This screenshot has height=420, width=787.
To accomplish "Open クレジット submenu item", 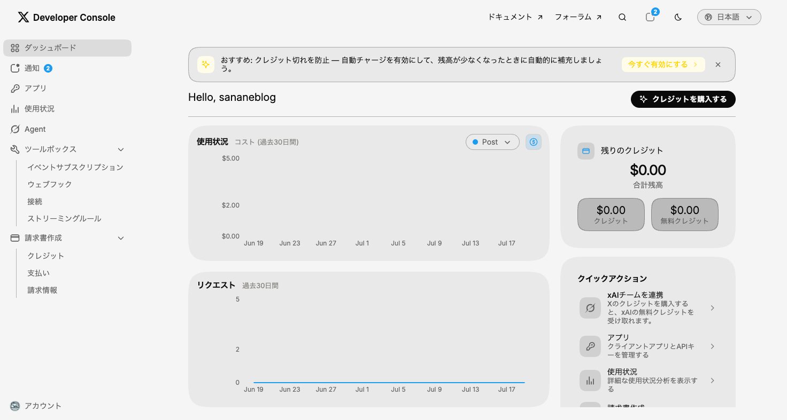I will [x=46, y=256].
